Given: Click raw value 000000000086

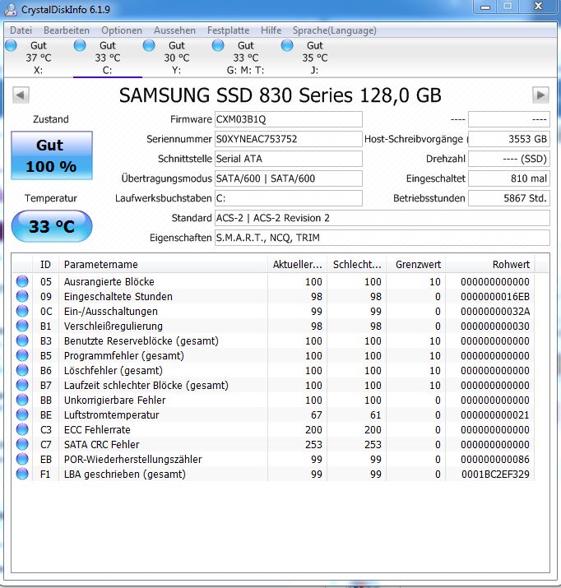Looking at the screenshot, I should pos(495,460).
